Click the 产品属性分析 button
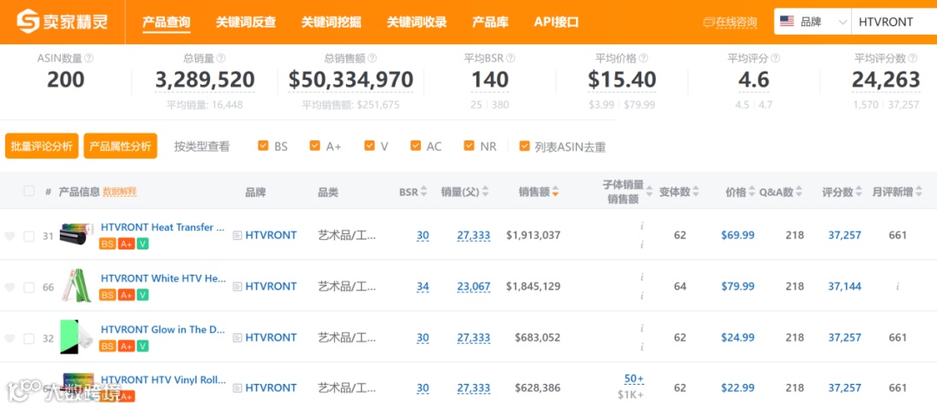 (x=120, y=146)
